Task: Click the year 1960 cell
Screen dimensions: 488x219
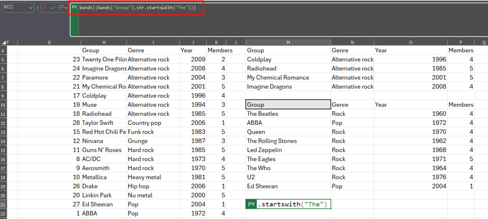Action: (411, 114)
